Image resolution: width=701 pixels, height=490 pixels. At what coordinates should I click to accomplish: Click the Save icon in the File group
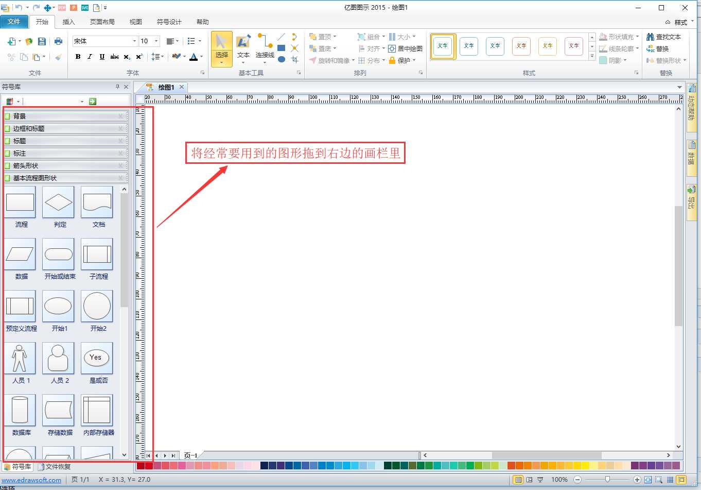(42, 41)
